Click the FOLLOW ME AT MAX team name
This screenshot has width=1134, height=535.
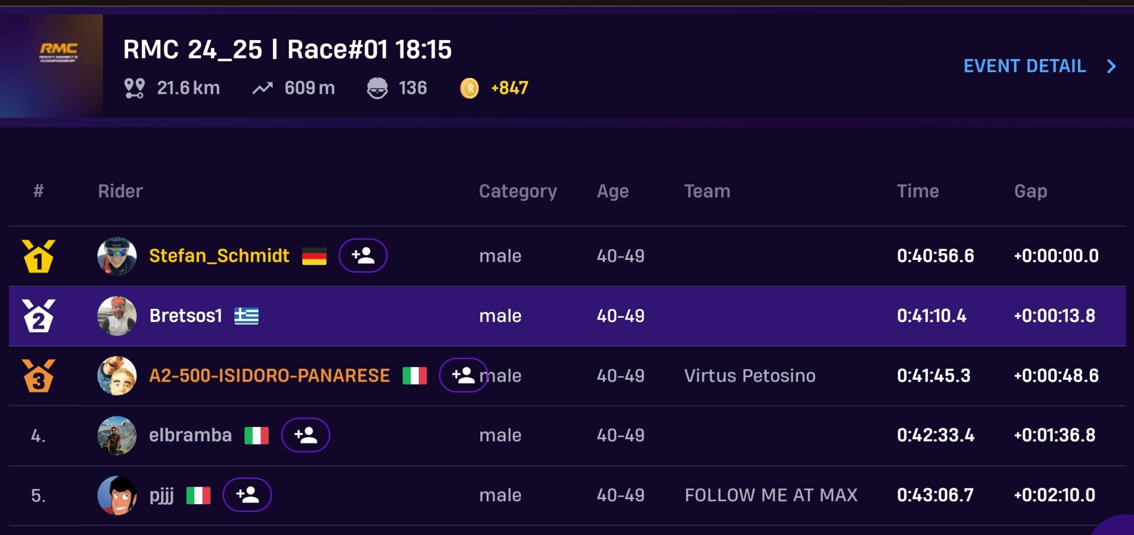pyautogui.click(x=771, y=495)
